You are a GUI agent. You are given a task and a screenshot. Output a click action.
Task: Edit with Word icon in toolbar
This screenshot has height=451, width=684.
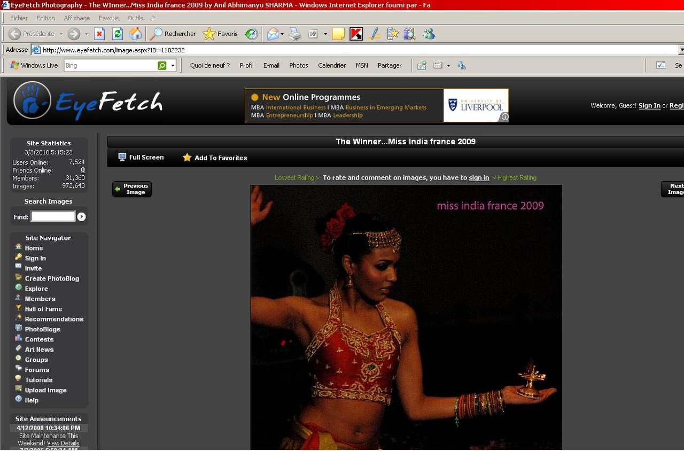(313, 34)
